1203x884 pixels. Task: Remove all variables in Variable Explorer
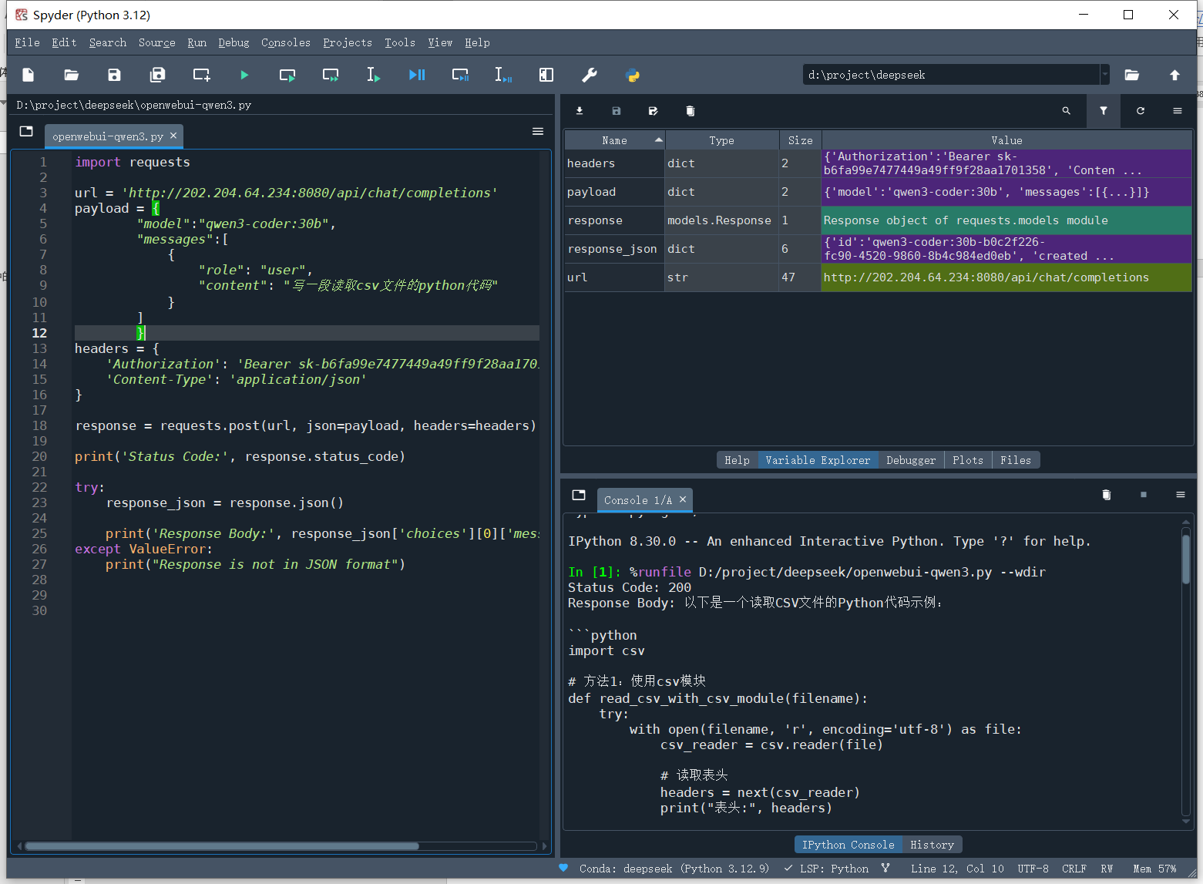point(690,111)
